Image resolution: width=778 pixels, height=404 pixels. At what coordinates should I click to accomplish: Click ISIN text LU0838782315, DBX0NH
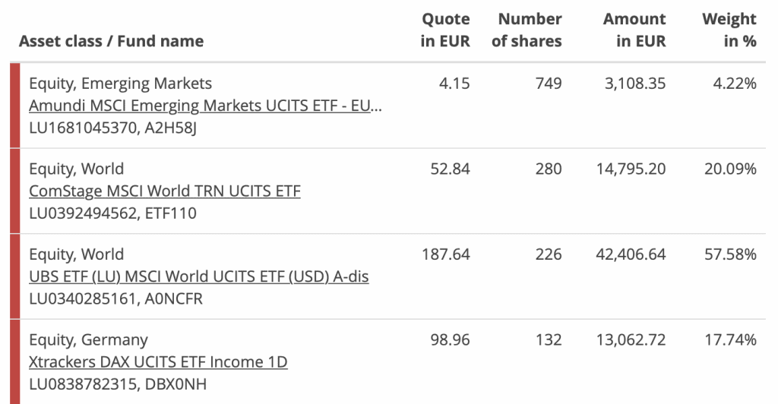coord(118,384)
